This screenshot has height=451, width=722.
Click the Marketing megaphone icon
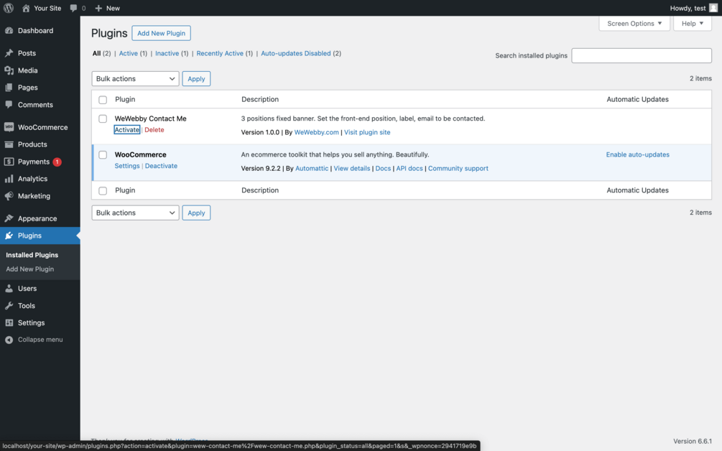(x=9, y=196)
